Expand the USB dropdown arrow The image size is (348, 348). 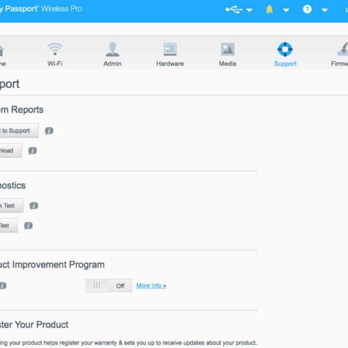click(249, 10)
